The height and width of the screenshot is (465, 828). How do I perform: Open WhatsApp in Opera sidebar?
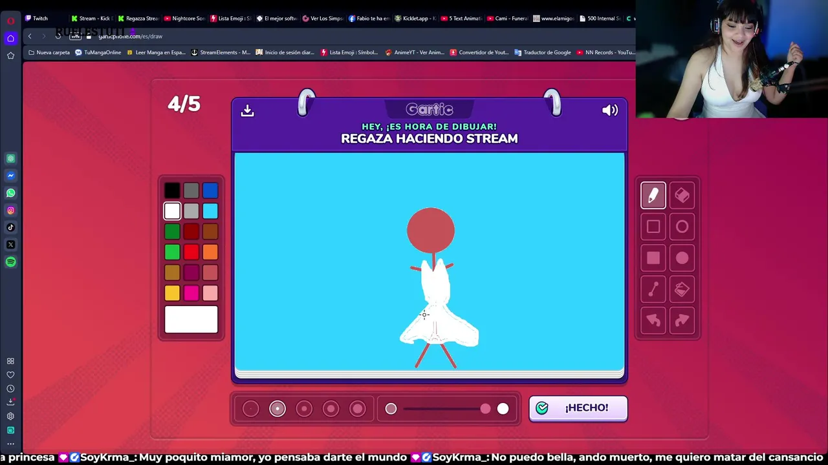pyautogui.click(x=10, y=193)
